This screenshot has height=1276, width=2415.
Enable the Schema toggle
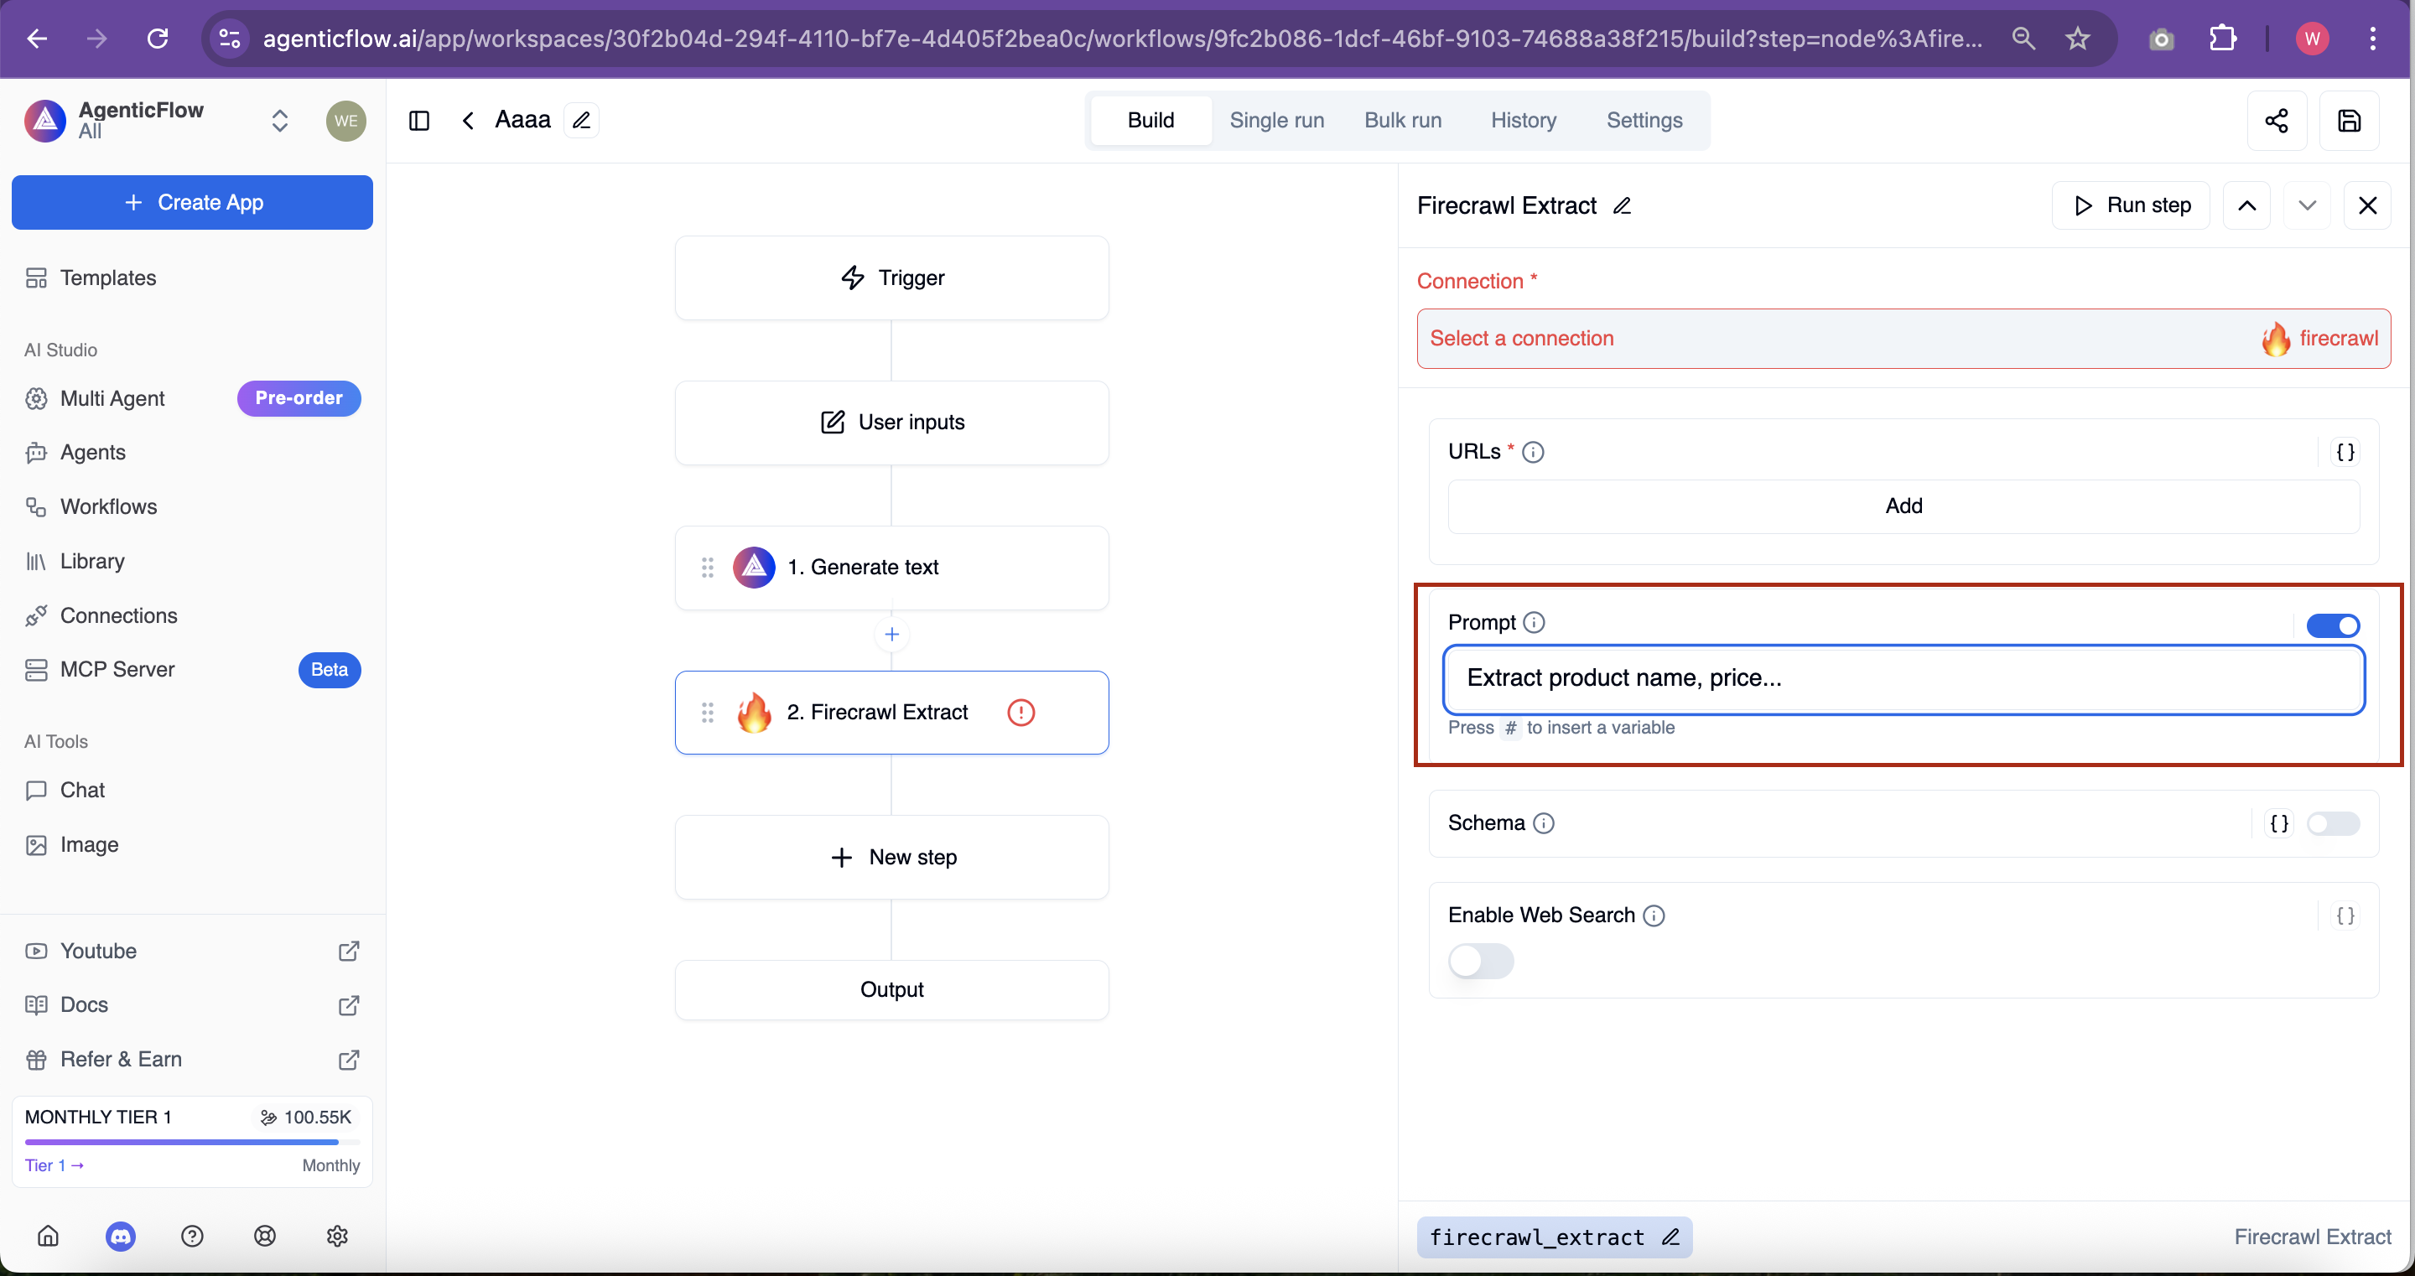2333,823
